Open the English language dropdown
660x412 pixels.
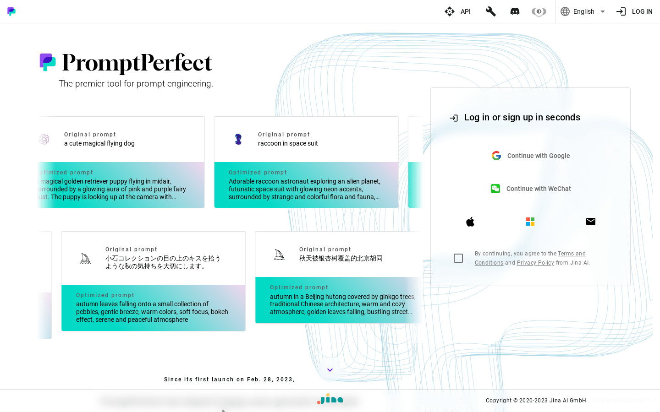click(x=583, y=11)
